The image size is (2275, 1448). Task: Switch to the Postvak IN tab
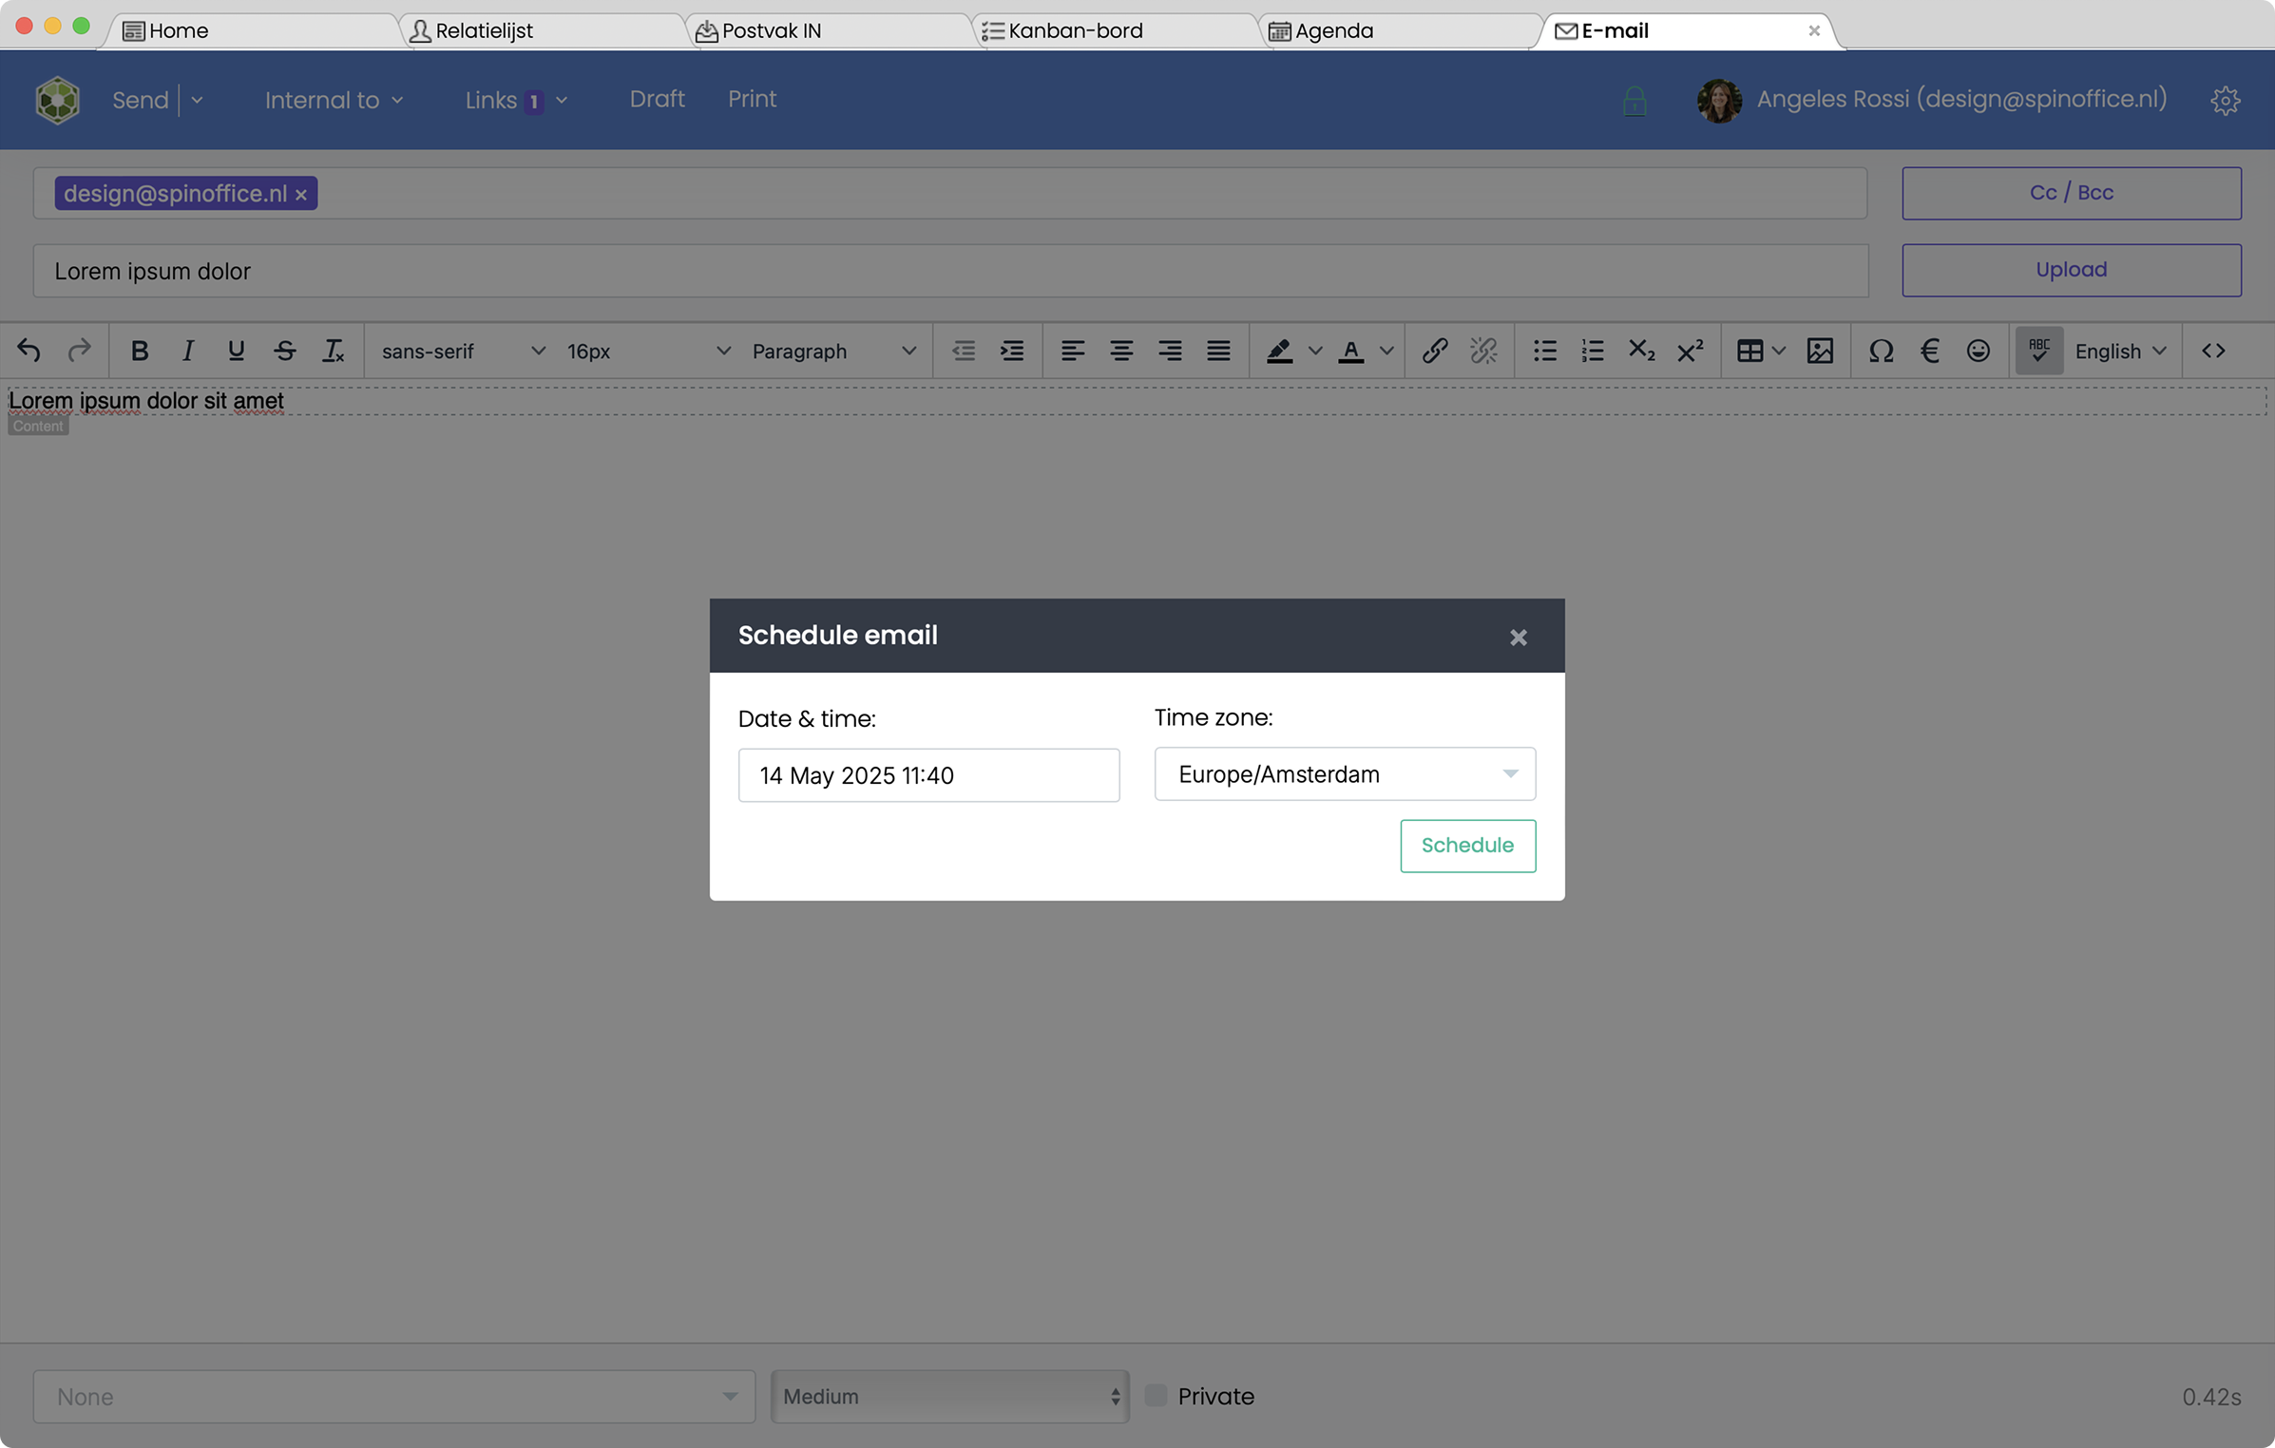pyautogui.click(x=771, y=30)
